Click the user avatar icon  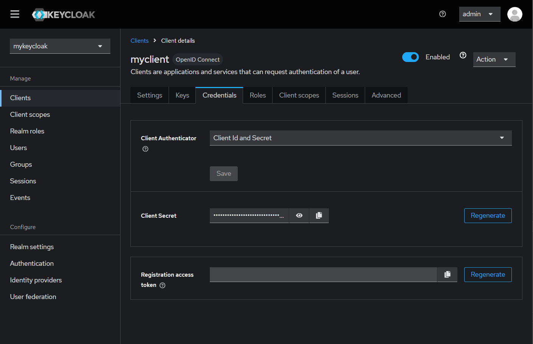515,14
